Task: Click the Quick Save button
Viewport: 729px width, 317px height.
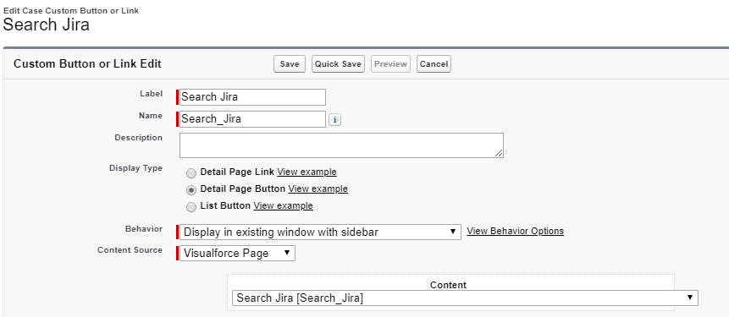Action: 338,64
